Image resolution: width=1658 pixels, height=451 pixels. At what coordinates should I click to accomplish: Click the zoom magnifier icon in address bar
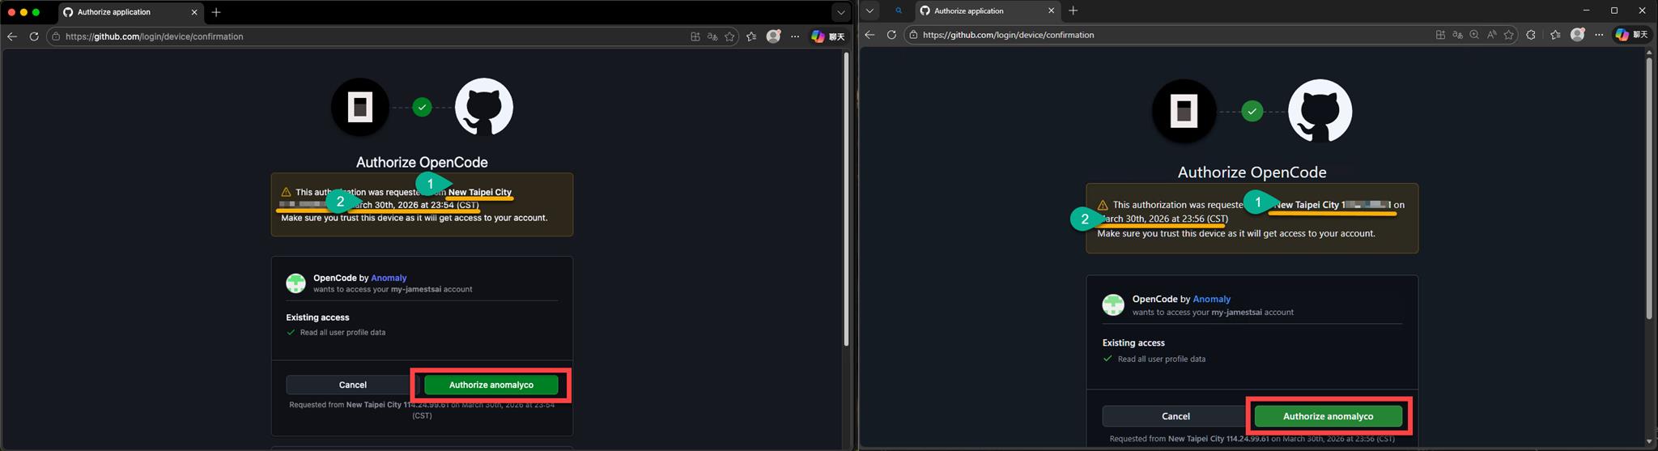coord(1474,35)
